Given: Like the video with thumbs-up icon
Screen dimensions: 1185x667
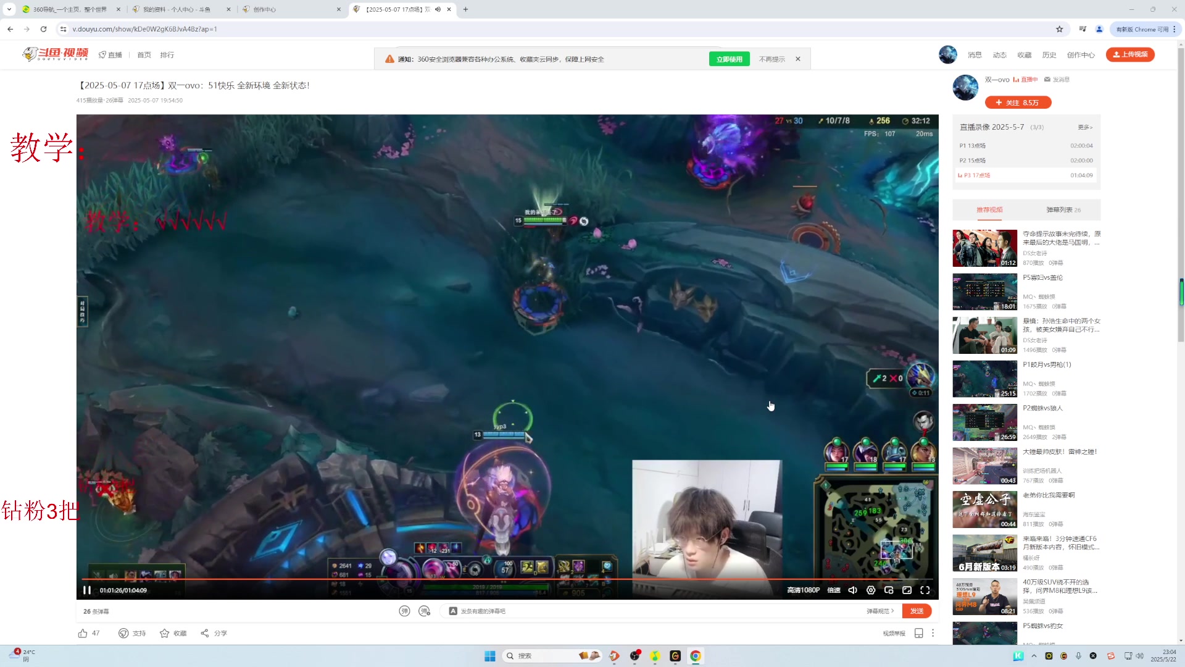Looking at the screenshot, I should click(83, 633).
